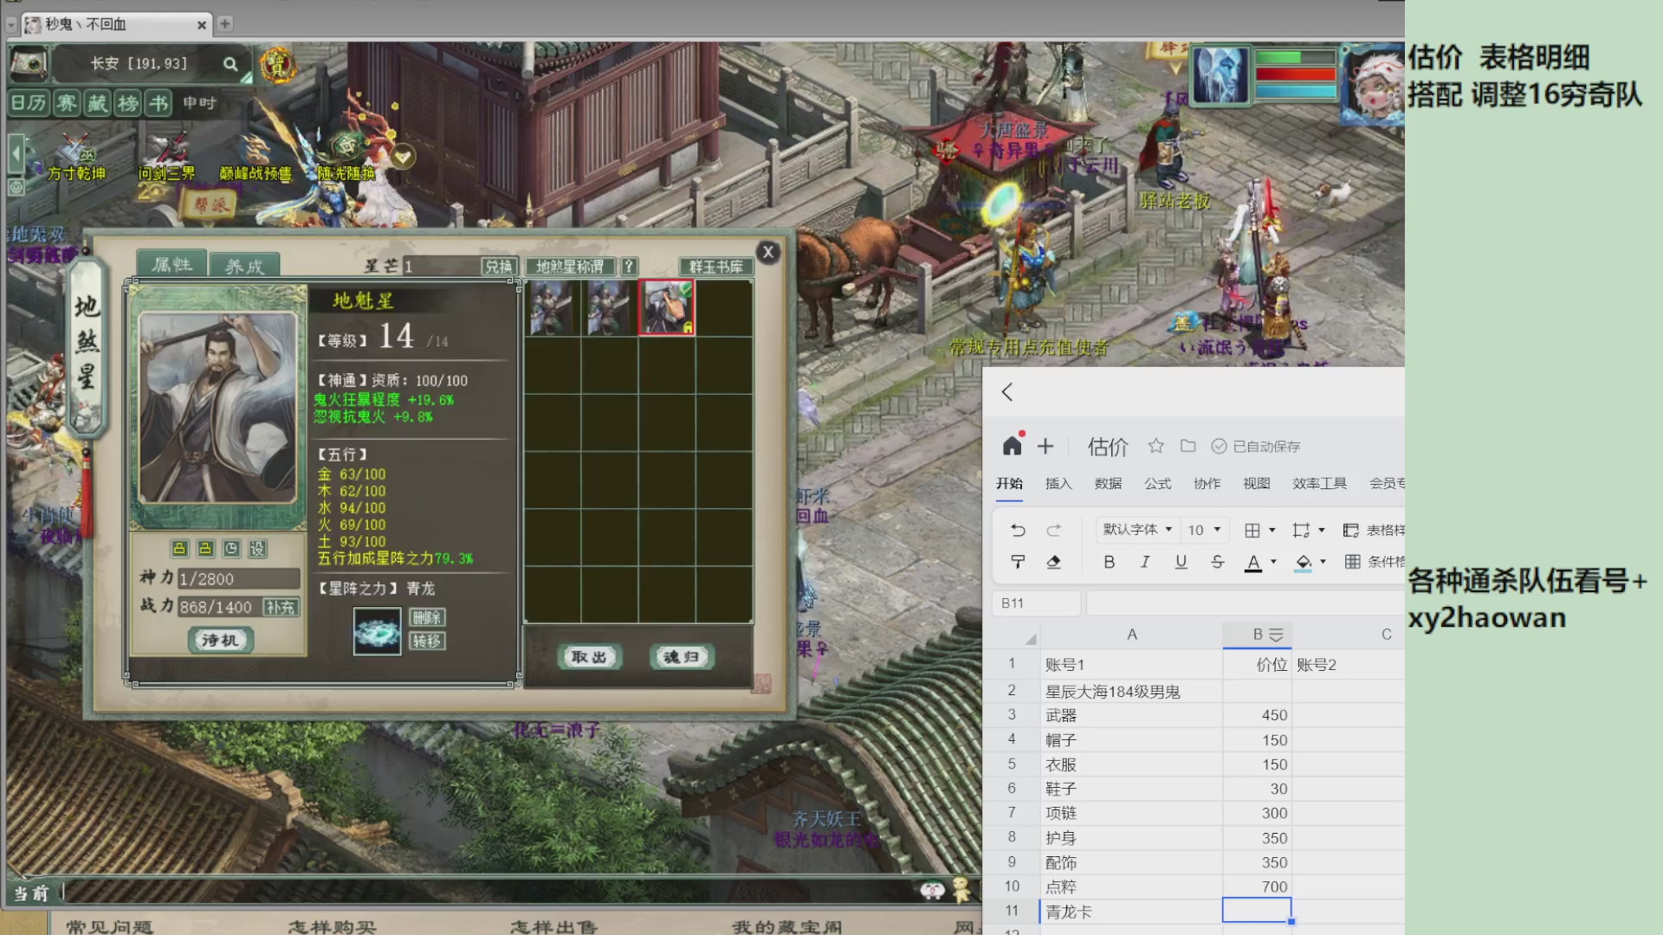
Task: Click the 兑换 button
Action: point(499,267)
